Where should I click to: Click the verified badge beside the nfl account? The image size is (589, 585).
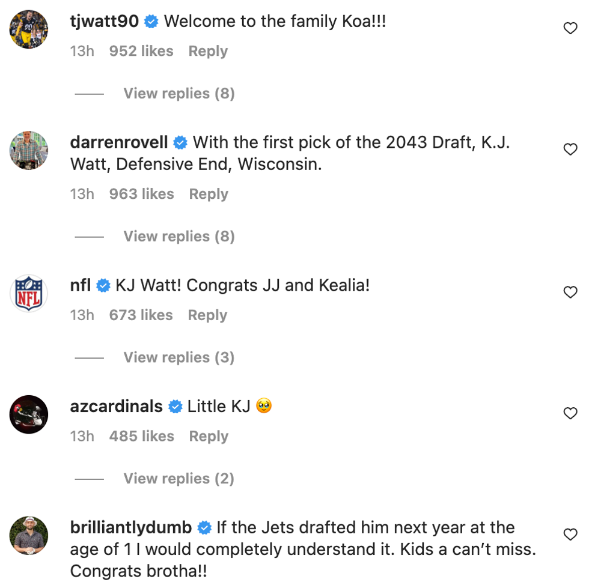click(103, 285)
